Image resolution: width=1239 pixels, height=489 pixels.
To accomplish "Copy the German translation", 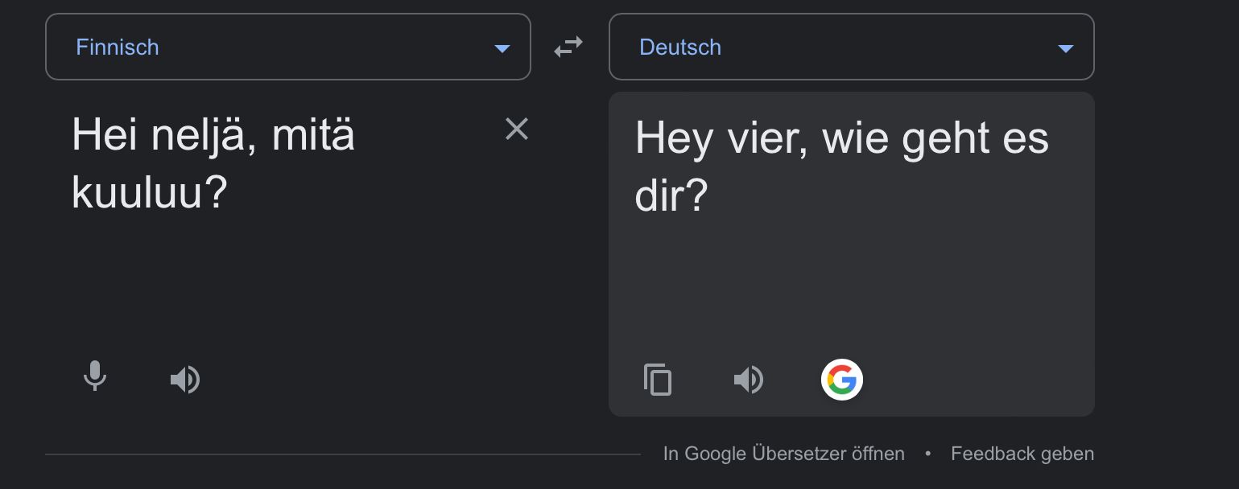I will (658, 380).
